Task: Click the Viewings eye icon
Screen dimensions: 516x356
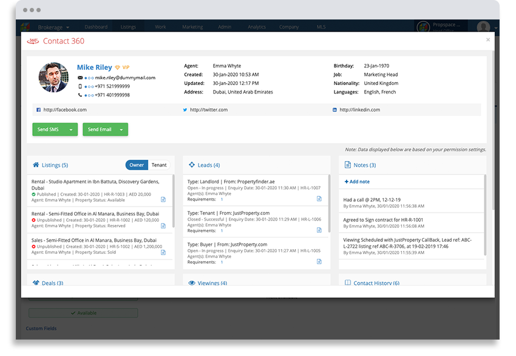Action: pos(192,283)
